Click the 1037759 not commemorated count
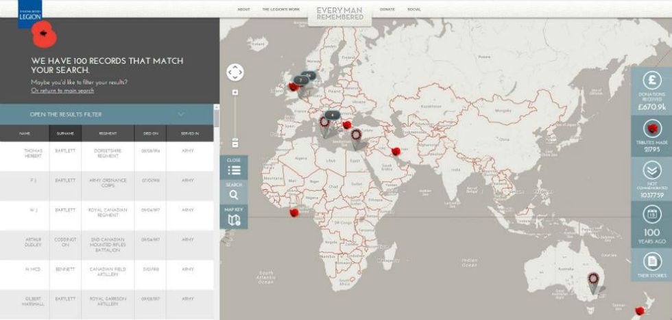Screen dimensions: 672x320 click(x=652, y=194)
